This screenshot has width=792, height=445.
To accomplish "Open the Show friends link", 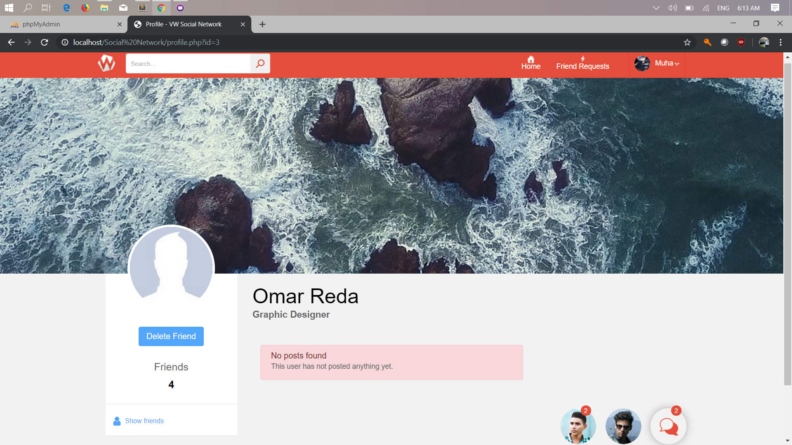I will [144, 421].
